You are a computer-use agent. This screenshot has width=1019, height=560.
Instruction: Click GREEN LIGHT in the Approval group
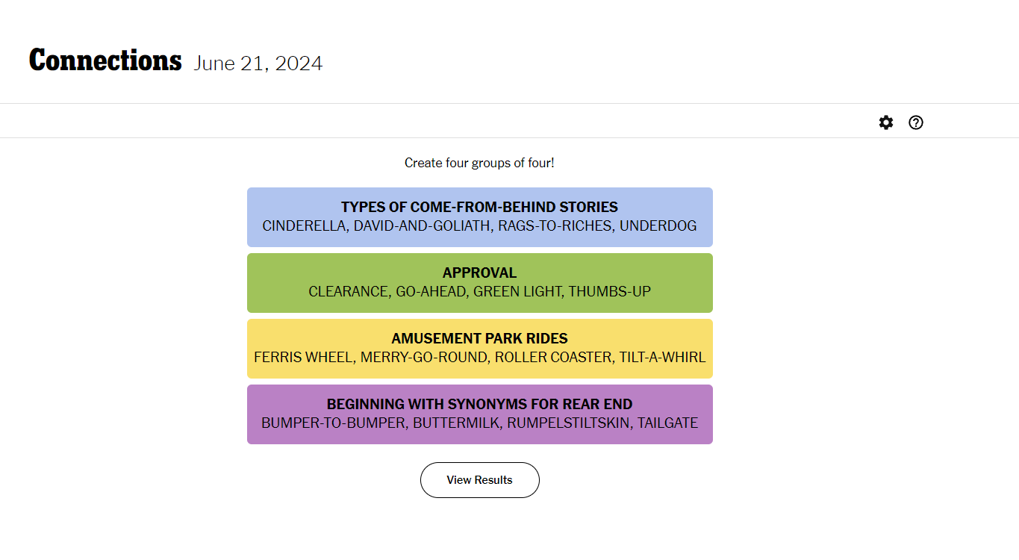(x=517, y=291)
